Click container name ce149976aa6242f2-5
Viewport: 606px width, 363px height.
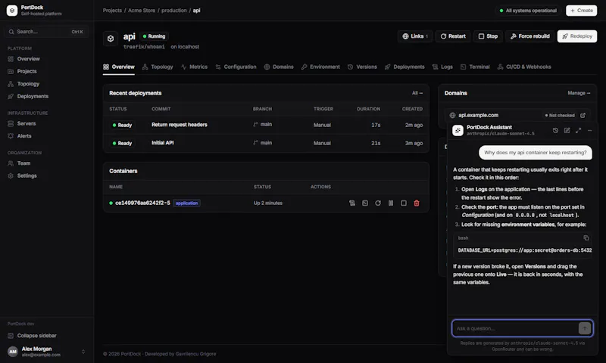click(x=142, y=203)
